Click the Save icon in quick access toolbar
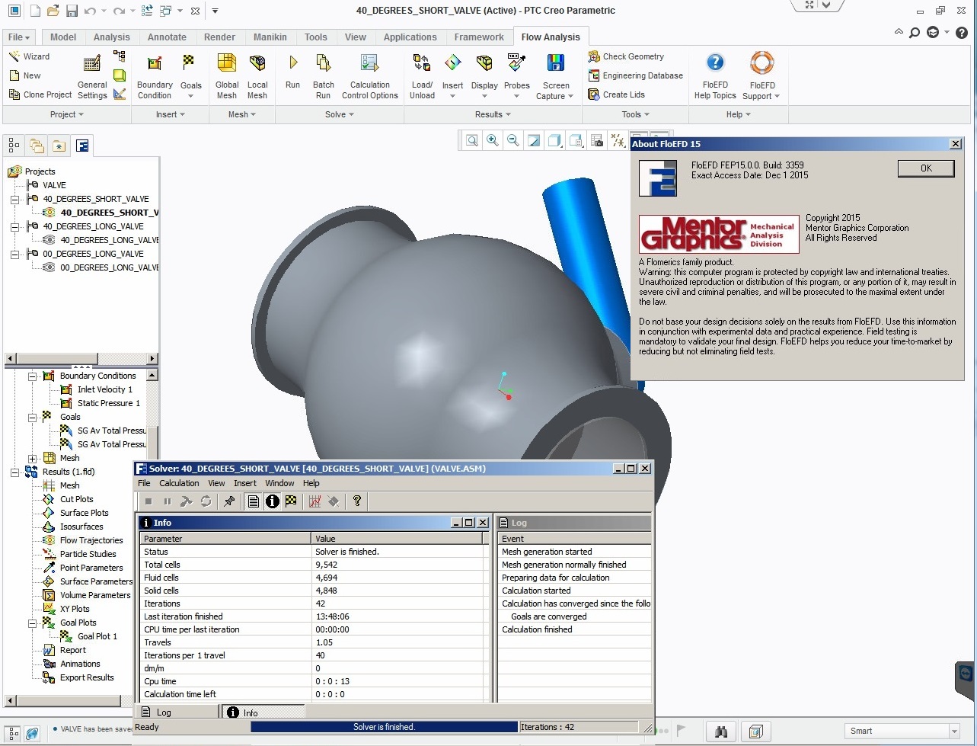The image size is (977, 746). pos(72,11)
